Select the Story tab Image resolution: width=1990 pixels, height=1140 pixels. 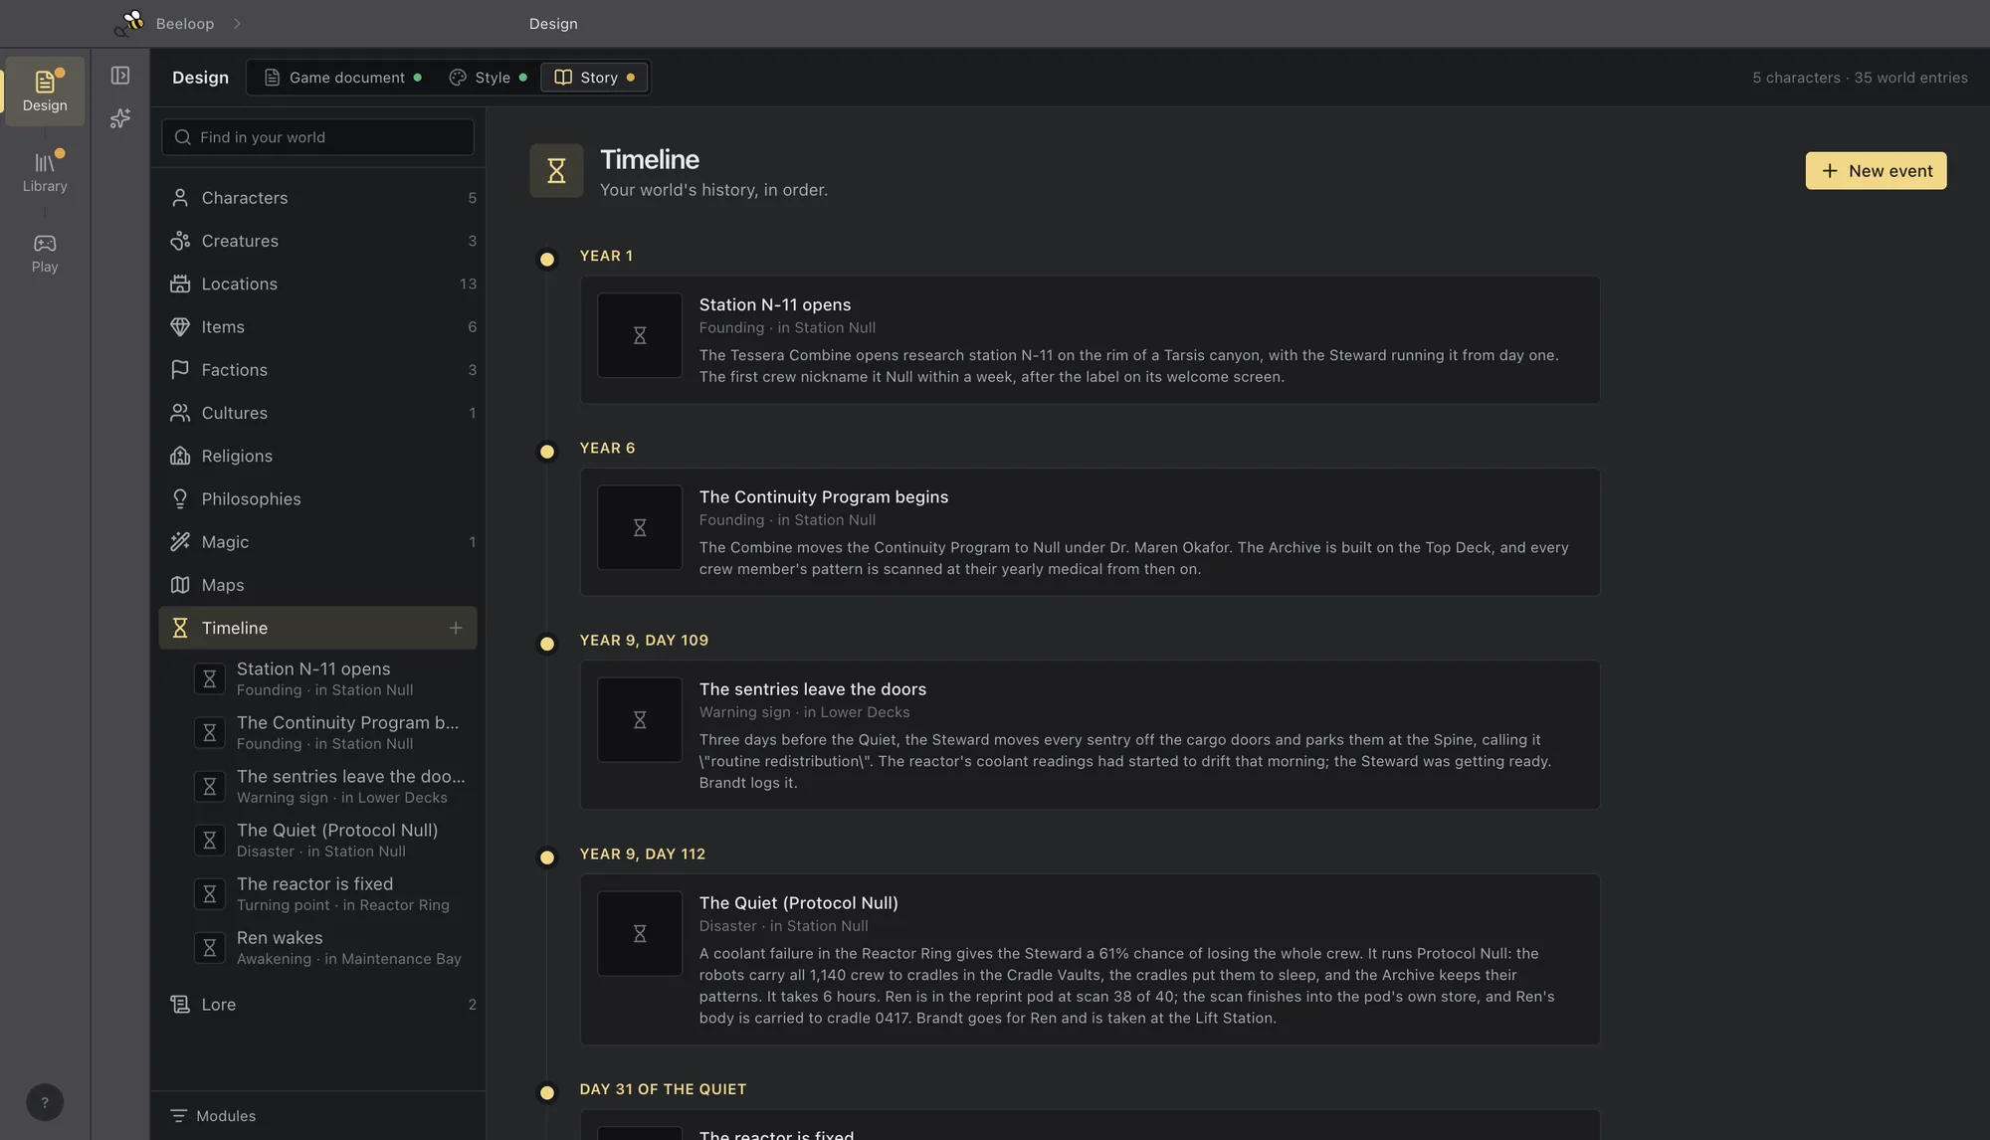(594, 78)
